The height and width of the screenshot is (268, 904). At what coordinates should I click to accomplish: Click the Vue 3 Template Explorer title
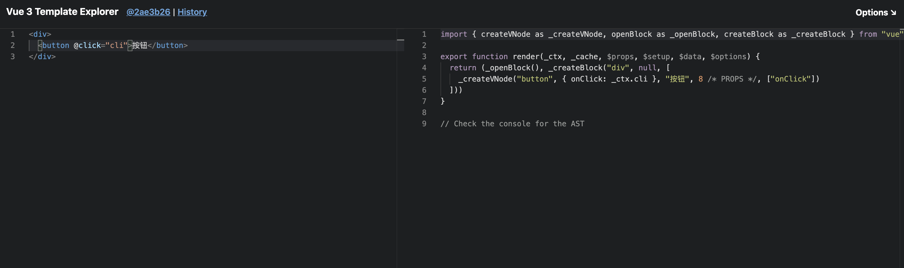[x=62, y=11]
